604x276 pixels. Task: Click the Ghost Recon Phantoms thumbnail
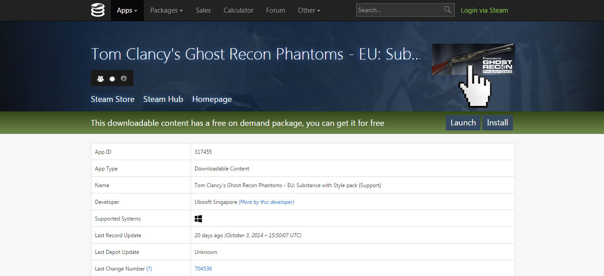tap(473, 59)
